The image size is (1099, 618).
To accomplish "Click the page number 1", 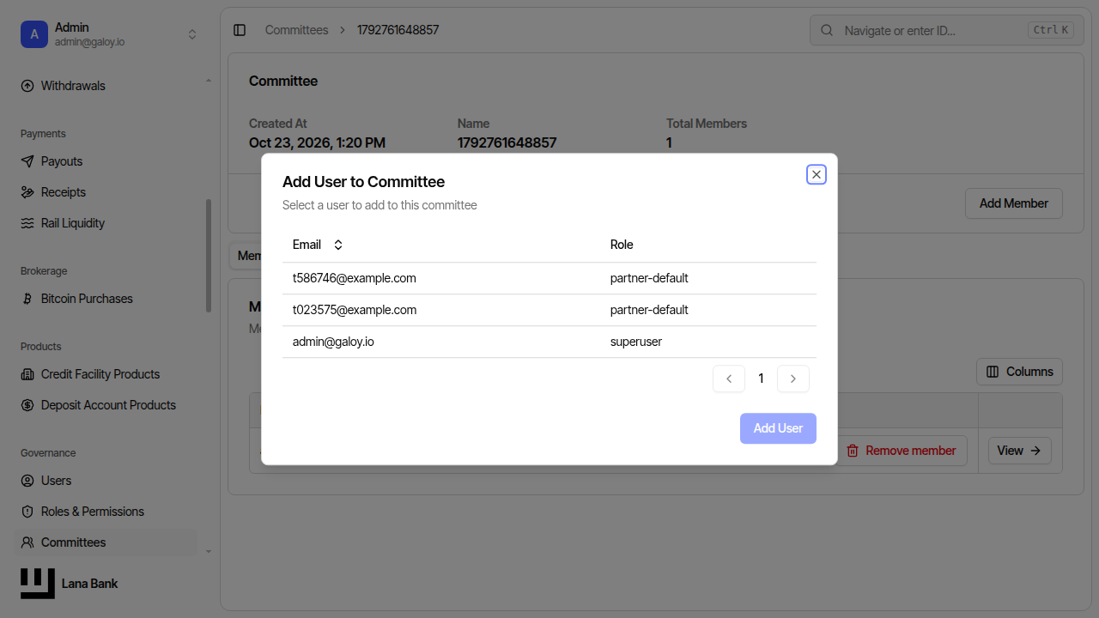I will tap(761, 379).
